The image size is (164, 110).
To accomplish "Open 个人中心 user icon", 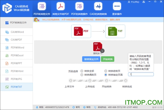I will (x=129, y=2).
